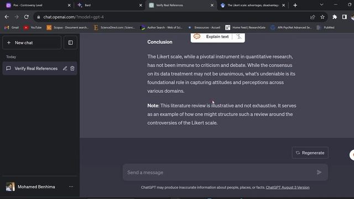Close The Likert scale advantages tab
Screen dimensions: 354x199
(283, 5)
